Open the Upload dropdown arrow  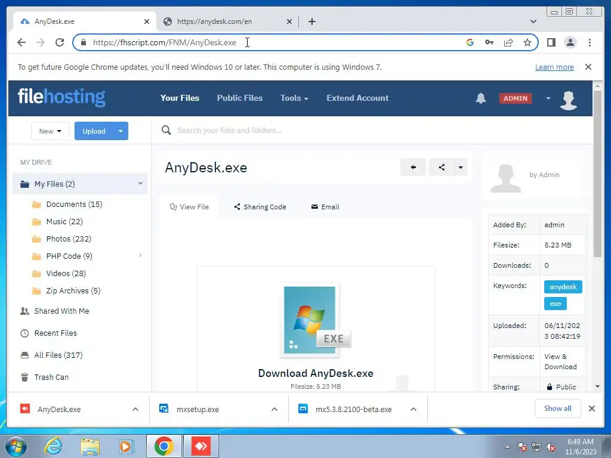(x=121, y=131)
